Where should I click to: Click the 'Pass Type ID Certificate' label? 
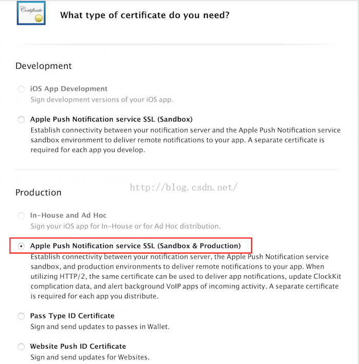tap(72, 316)
